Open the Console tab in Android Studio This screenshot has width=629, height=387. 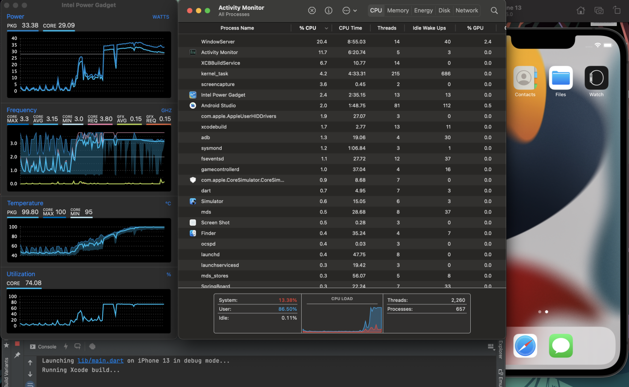(43, 347)
